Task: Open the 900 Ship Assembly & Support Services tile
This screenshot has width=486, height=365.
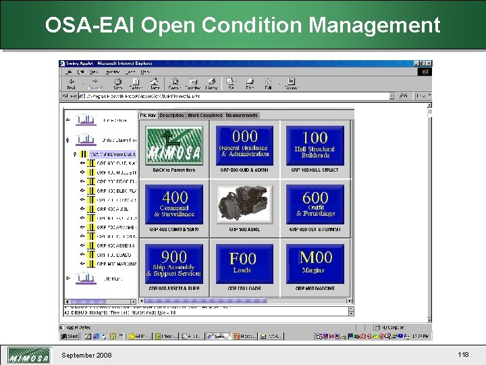Action: [174, 264]
